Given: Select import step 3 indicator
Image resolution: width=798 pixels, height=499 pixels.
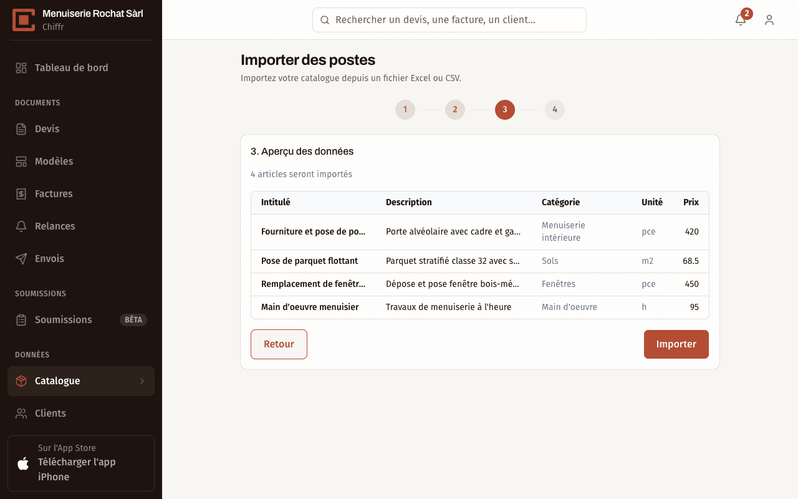Looking at the screenshot, I should click(x=505, y=110).
